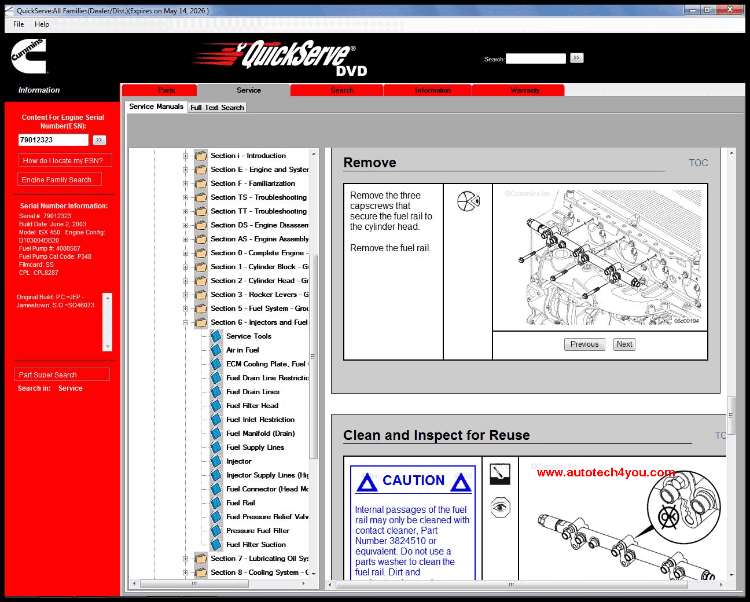Open the Fuel Drain Line Restriction topic
The width and height of the screenshot is (750, 602).
coord(267,378)
